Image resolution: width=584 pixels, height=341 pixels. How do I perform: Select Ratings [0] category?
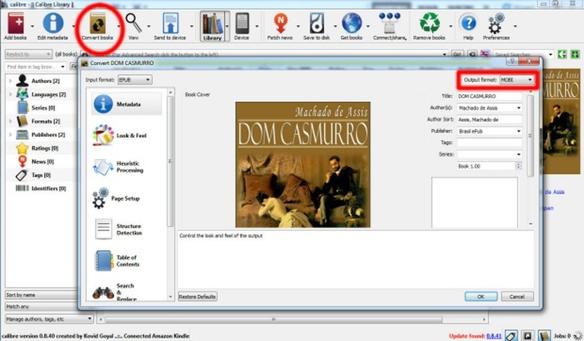45,148
